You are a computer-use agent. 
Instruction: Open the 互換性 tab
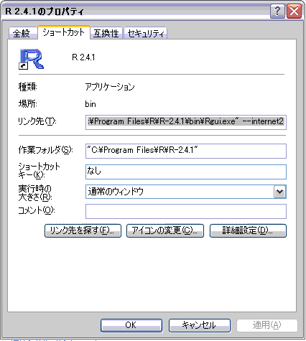pyautogui.click(x=106, y=33)
